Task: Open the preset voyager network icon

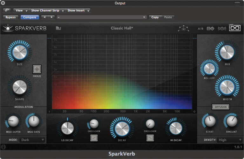Action: pyautogui.click(x=183, y=28)
